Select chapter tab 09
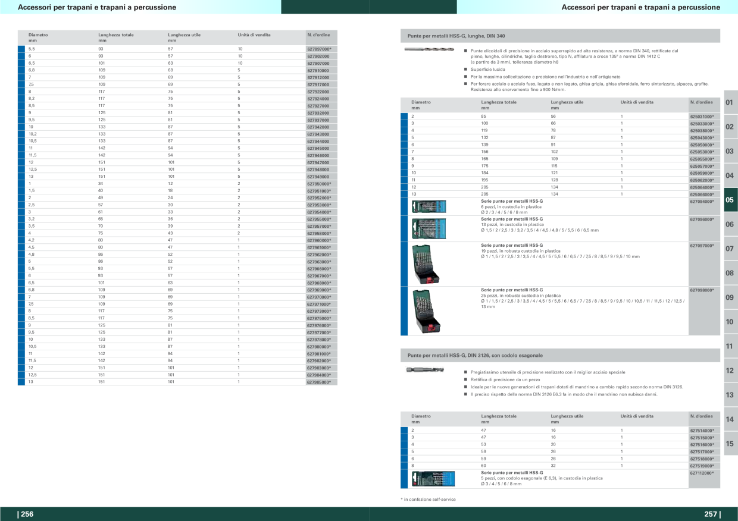The image size is (738, 521). click(730, 297)
